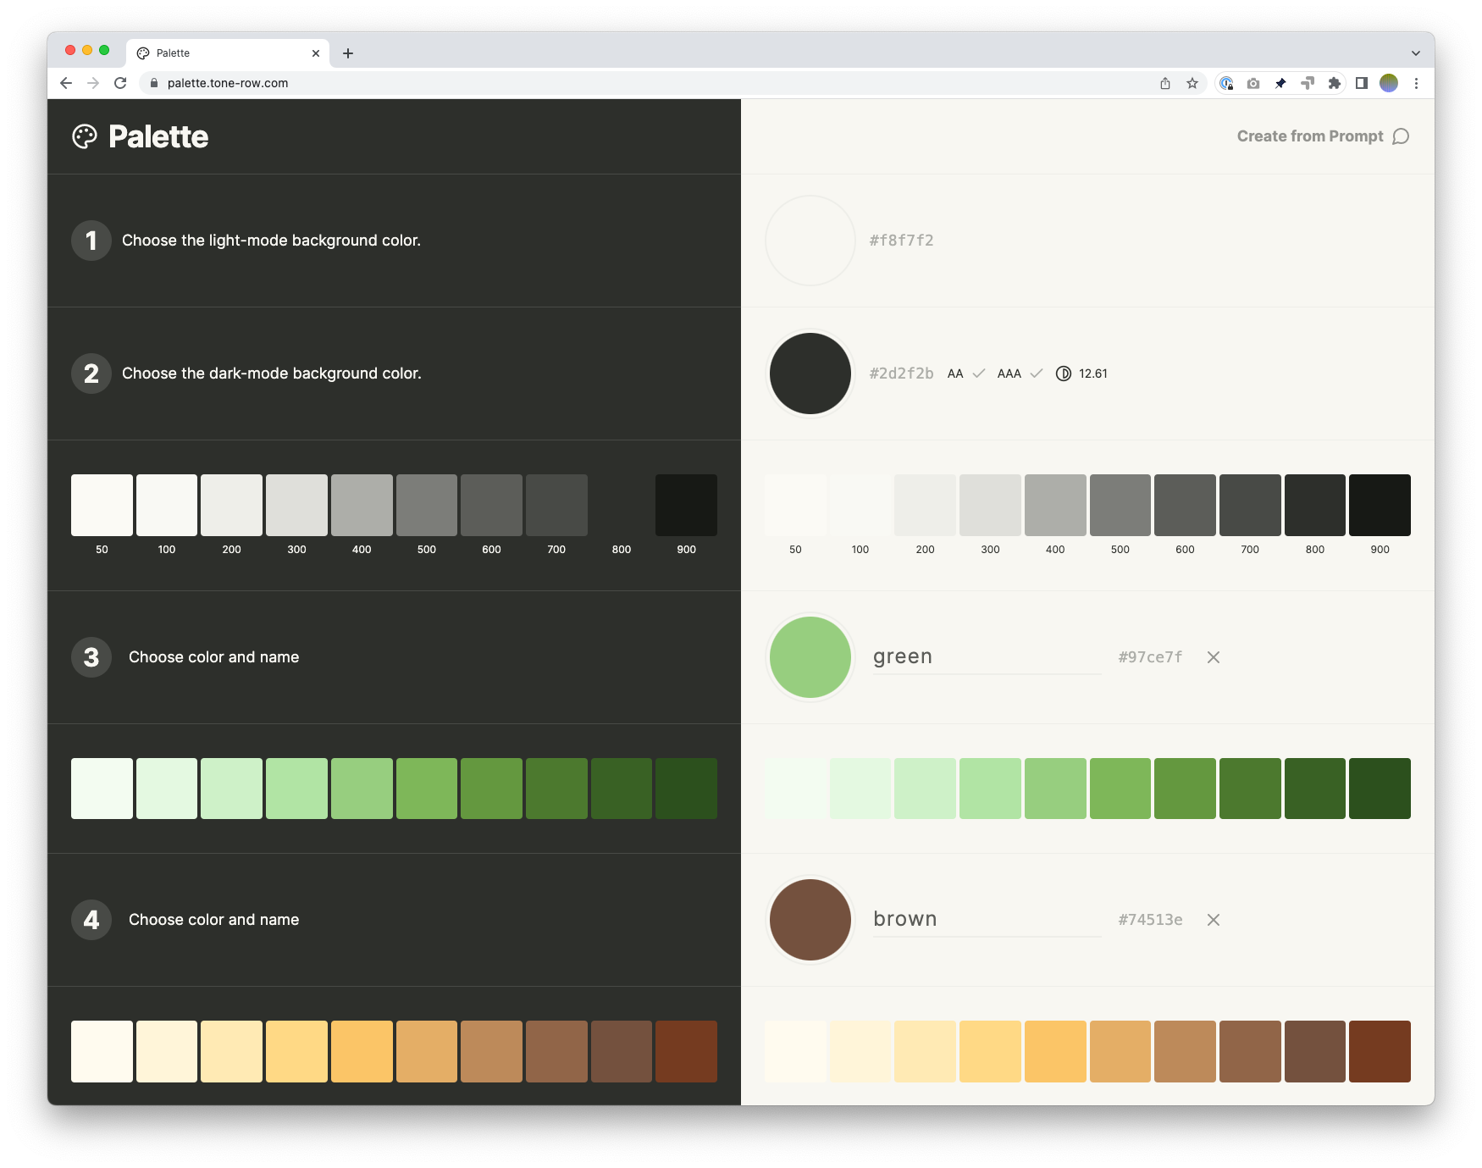Select darkest brown swatch in dark panel

tap(686, 1051)
